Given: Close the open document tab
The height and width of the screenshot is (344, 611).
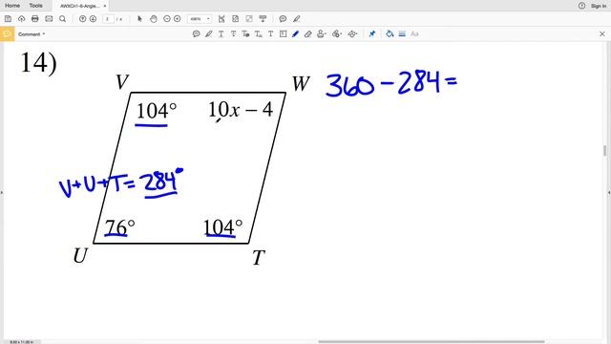Looking at the screenshot, I should [105, 6].
